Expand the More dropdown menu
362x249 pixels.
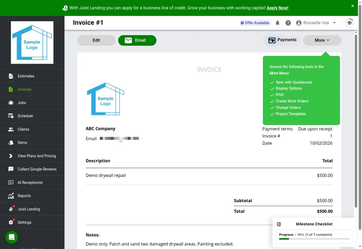[x=322, y=40]
